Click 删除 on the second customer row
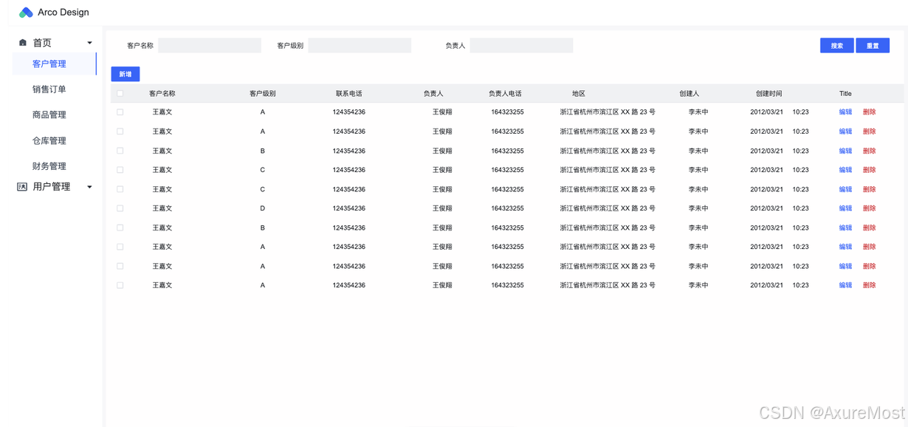 coord(870,131)
